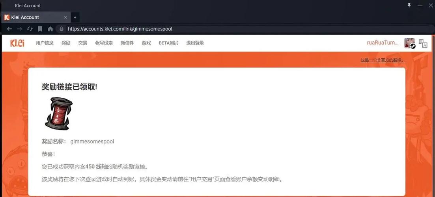435x197 pixels.
Task: Close the Klei Account tab
Action: (65, 17)
